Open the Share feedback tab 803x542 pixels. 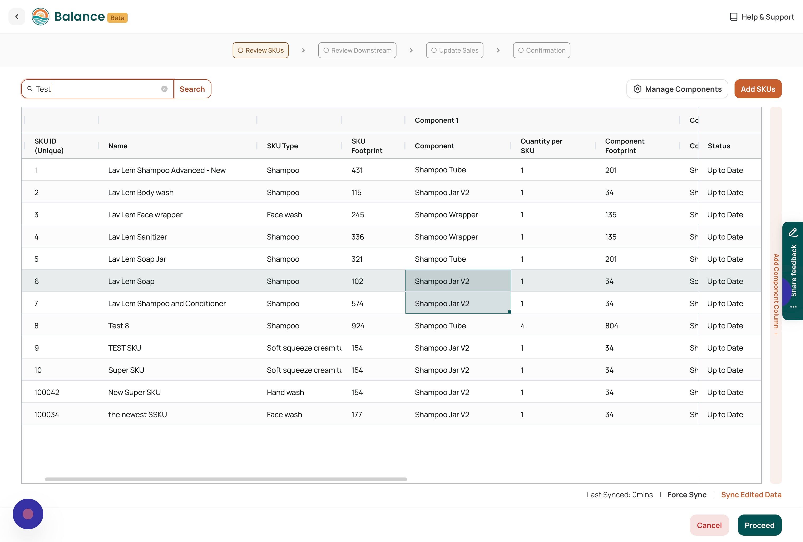pyautogui.click(x=793, y=271)
